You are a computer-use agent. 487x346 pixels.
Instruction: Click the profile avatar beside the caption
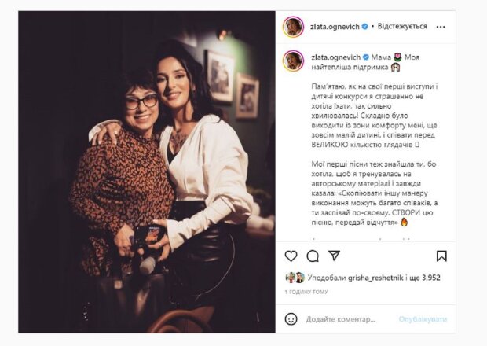(293, 61)
